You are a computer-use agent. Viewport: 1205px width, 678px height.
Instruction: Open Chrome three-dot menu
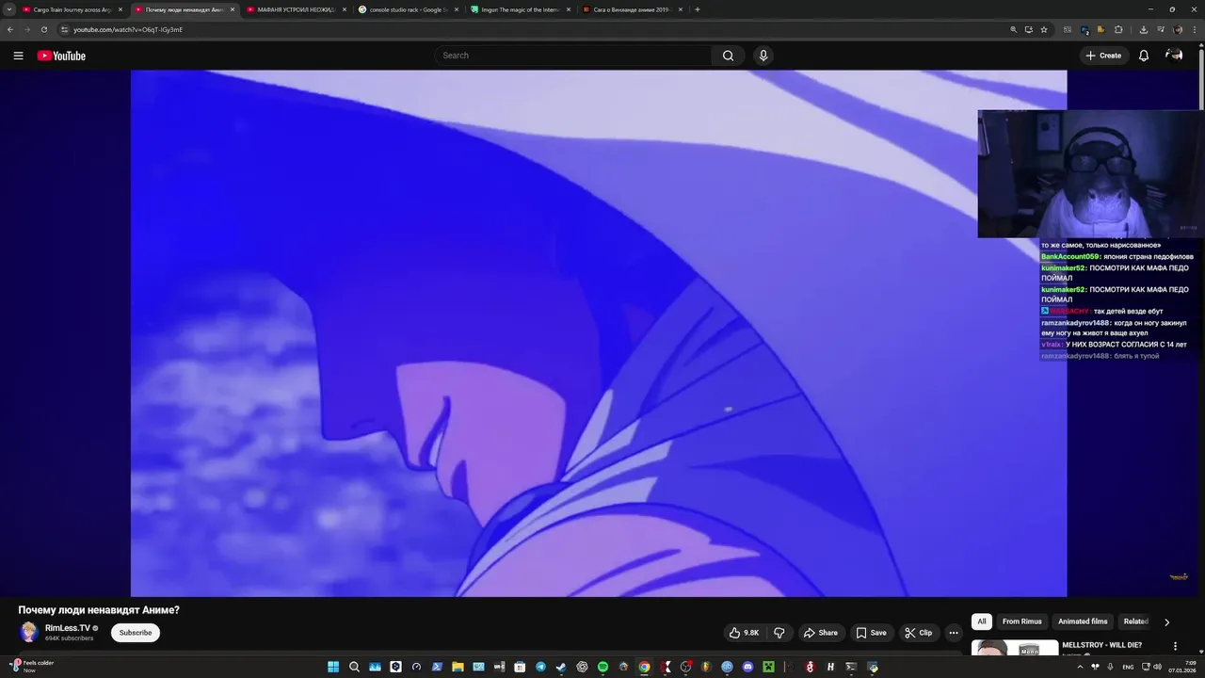pyautogui.click(x=1194, y=29)
